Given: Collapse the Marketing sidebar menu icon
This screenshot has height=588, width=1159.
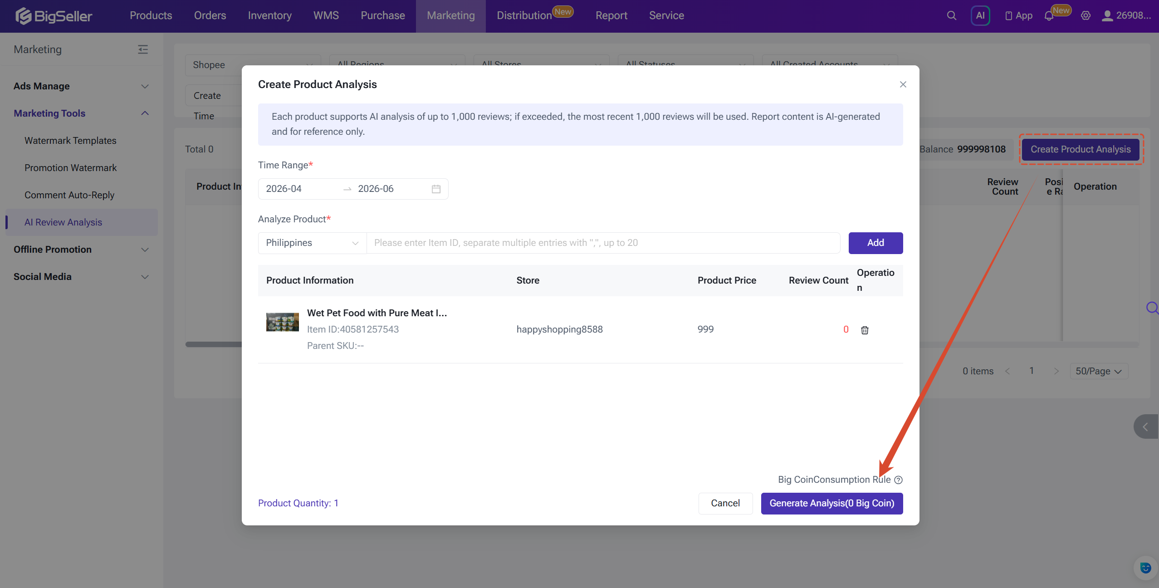Looking at the screenshot, I should (143, 49).
